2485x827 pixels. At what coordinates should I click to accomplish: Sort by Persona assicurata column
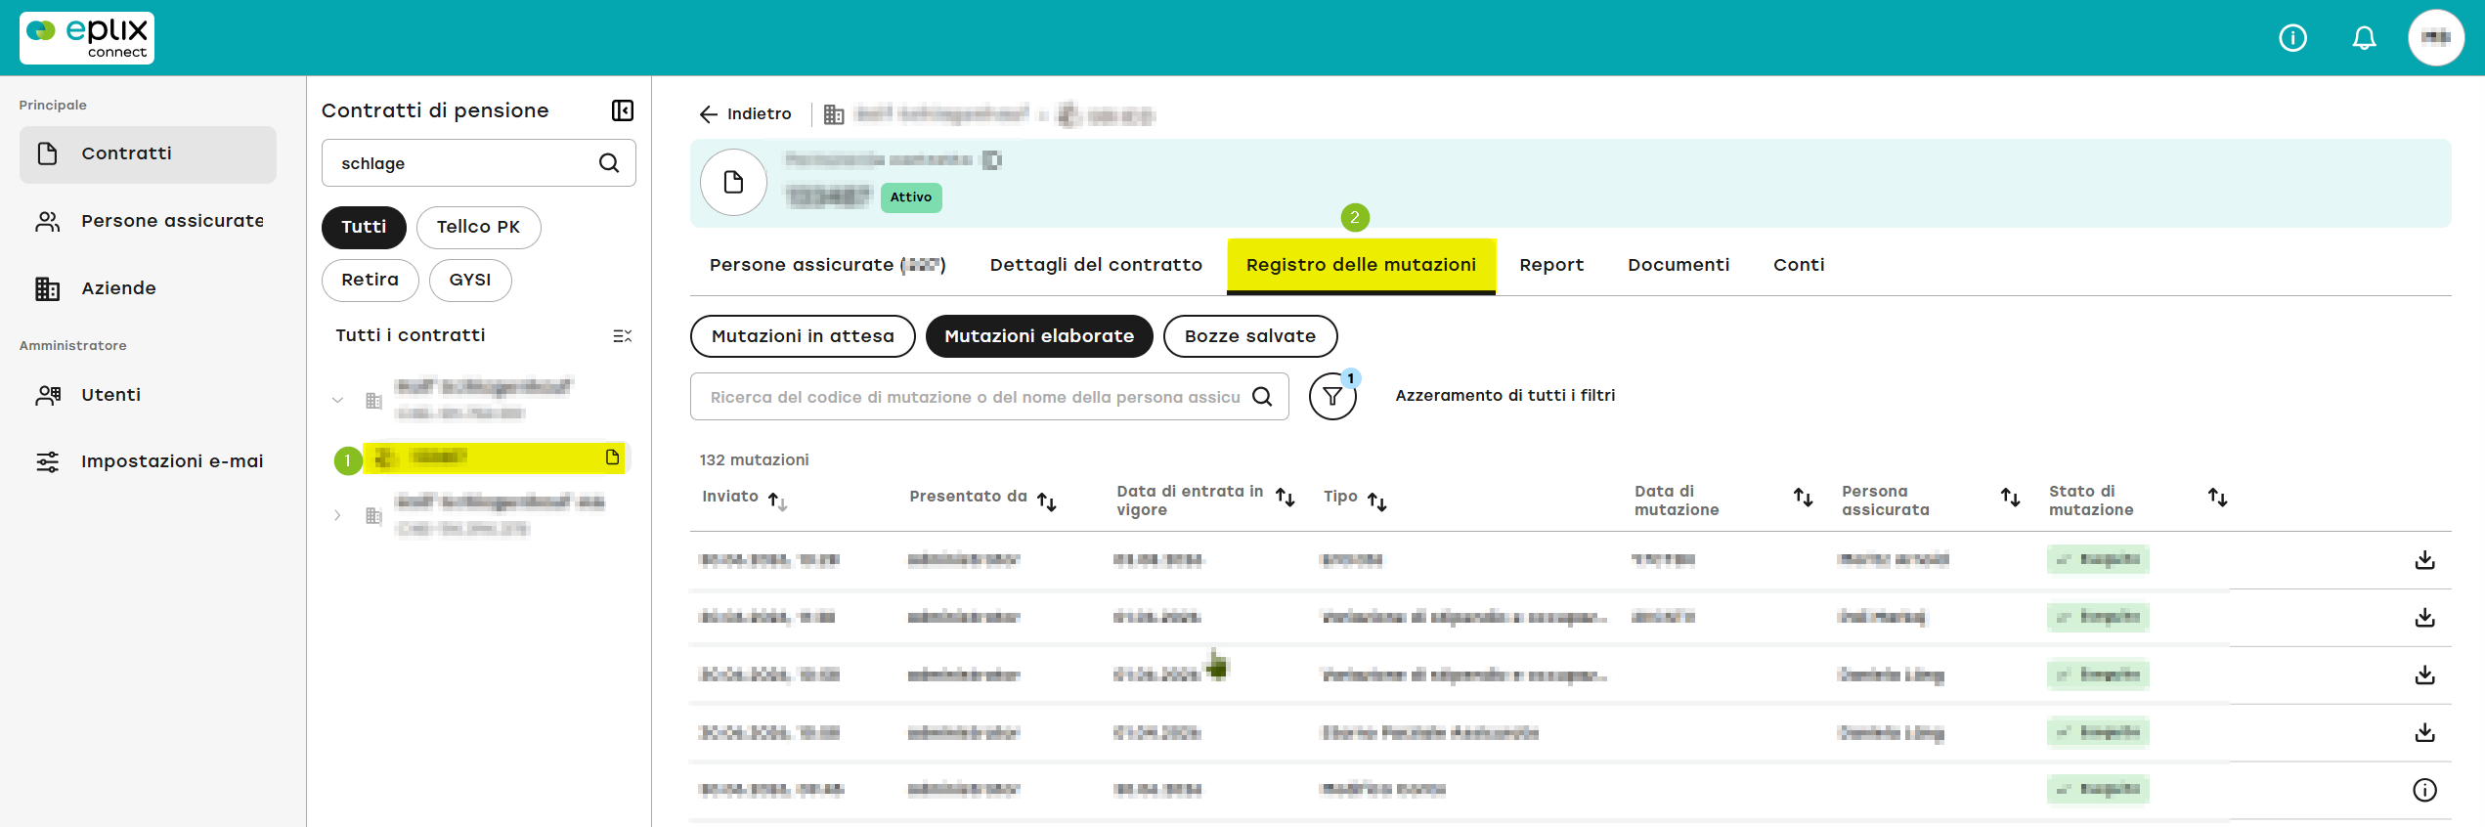point(2011,498)
